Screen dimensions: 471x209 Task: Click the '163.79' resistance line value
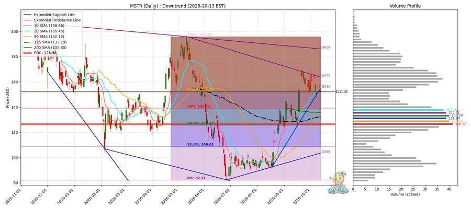pos(326,76)
